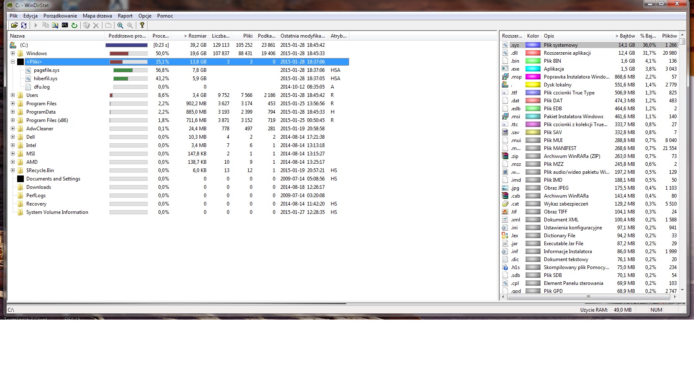Click extension list vertical scrollbar down arrow
This screenshot has width=694, height=376.
[682, 290]
